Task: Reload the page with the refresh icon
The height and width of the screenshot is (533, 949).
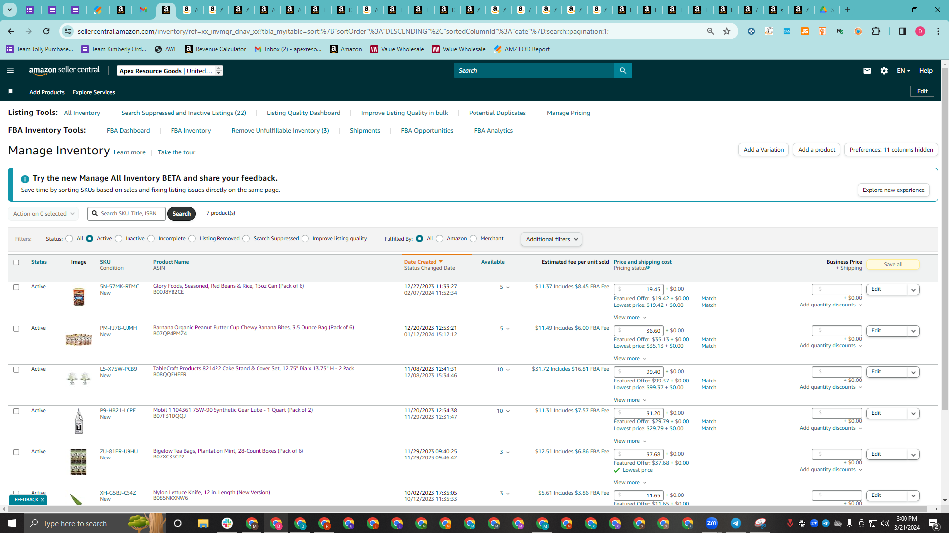Action: pos(46,31)
